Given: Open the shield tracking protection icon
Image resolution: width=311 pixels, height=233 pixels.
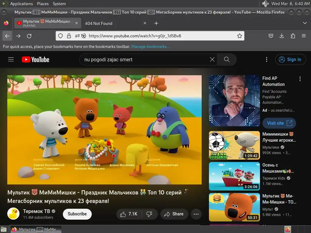Looking at the screenshot, I should point(60,36).
